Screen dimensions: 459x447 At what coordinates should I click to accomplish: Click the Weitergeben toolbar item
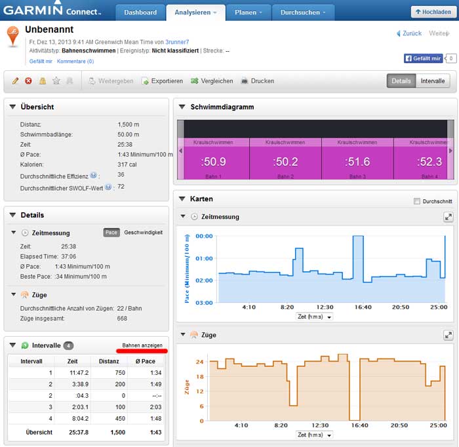tap(111, 81)
